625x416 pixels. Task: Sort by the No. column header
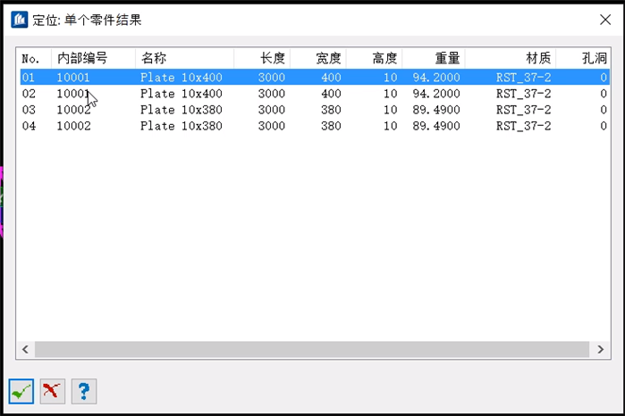pyautogui.click(x=30, y=59)
